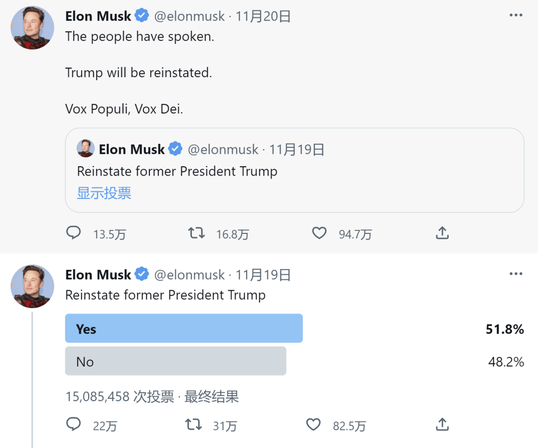Image resolution: width=538 pixels, height=448 pixels.
Task: Share the poll tweet
Action: pos(442,425)
